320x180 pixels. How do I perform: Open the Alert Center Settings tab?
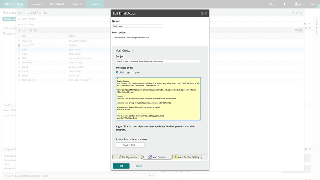(187, 157)
